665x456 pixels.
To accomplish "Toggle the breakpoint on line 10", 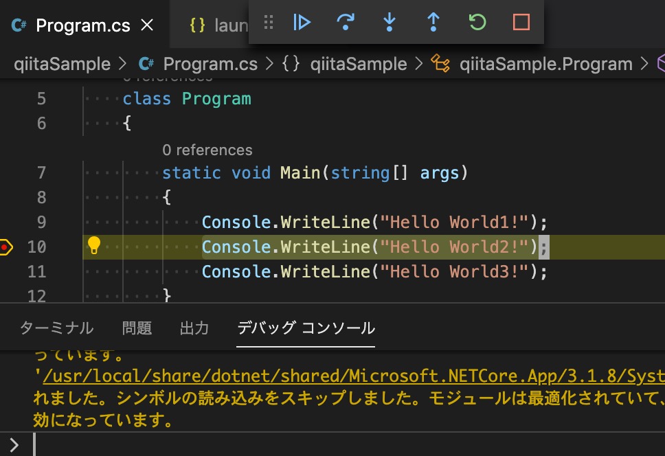I will tap(6, 247).
